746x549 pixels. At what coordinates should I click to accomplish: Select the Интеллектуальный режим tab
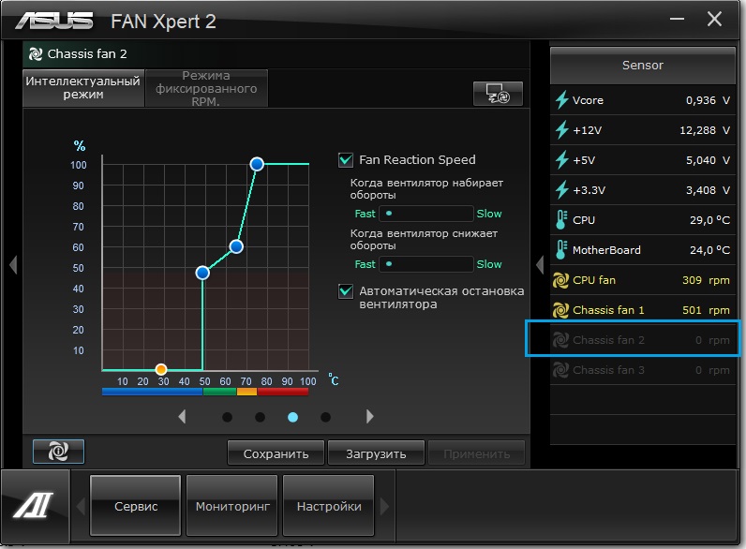click(x=83, y=88)
